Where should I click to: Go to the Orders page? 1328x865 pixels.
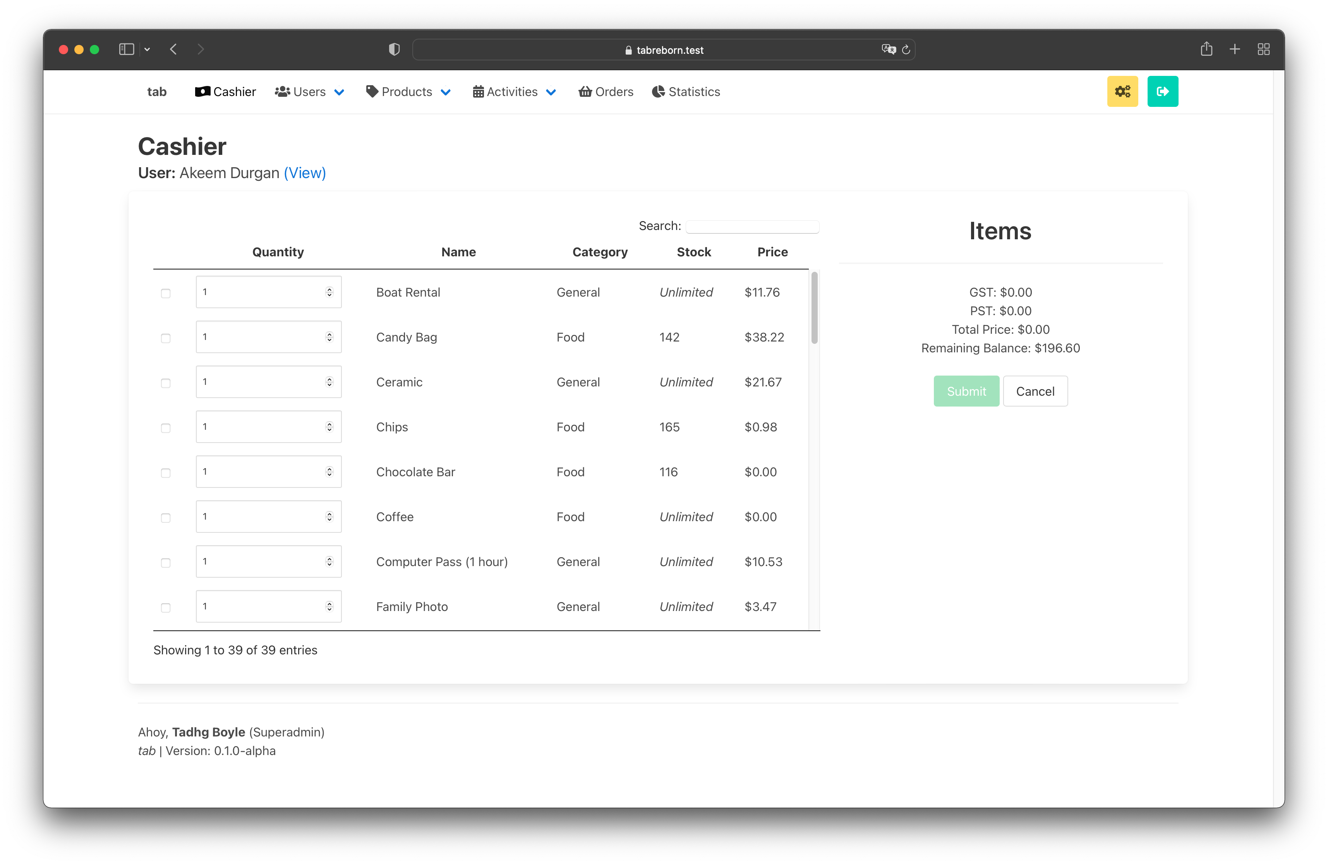coord(606,92)
